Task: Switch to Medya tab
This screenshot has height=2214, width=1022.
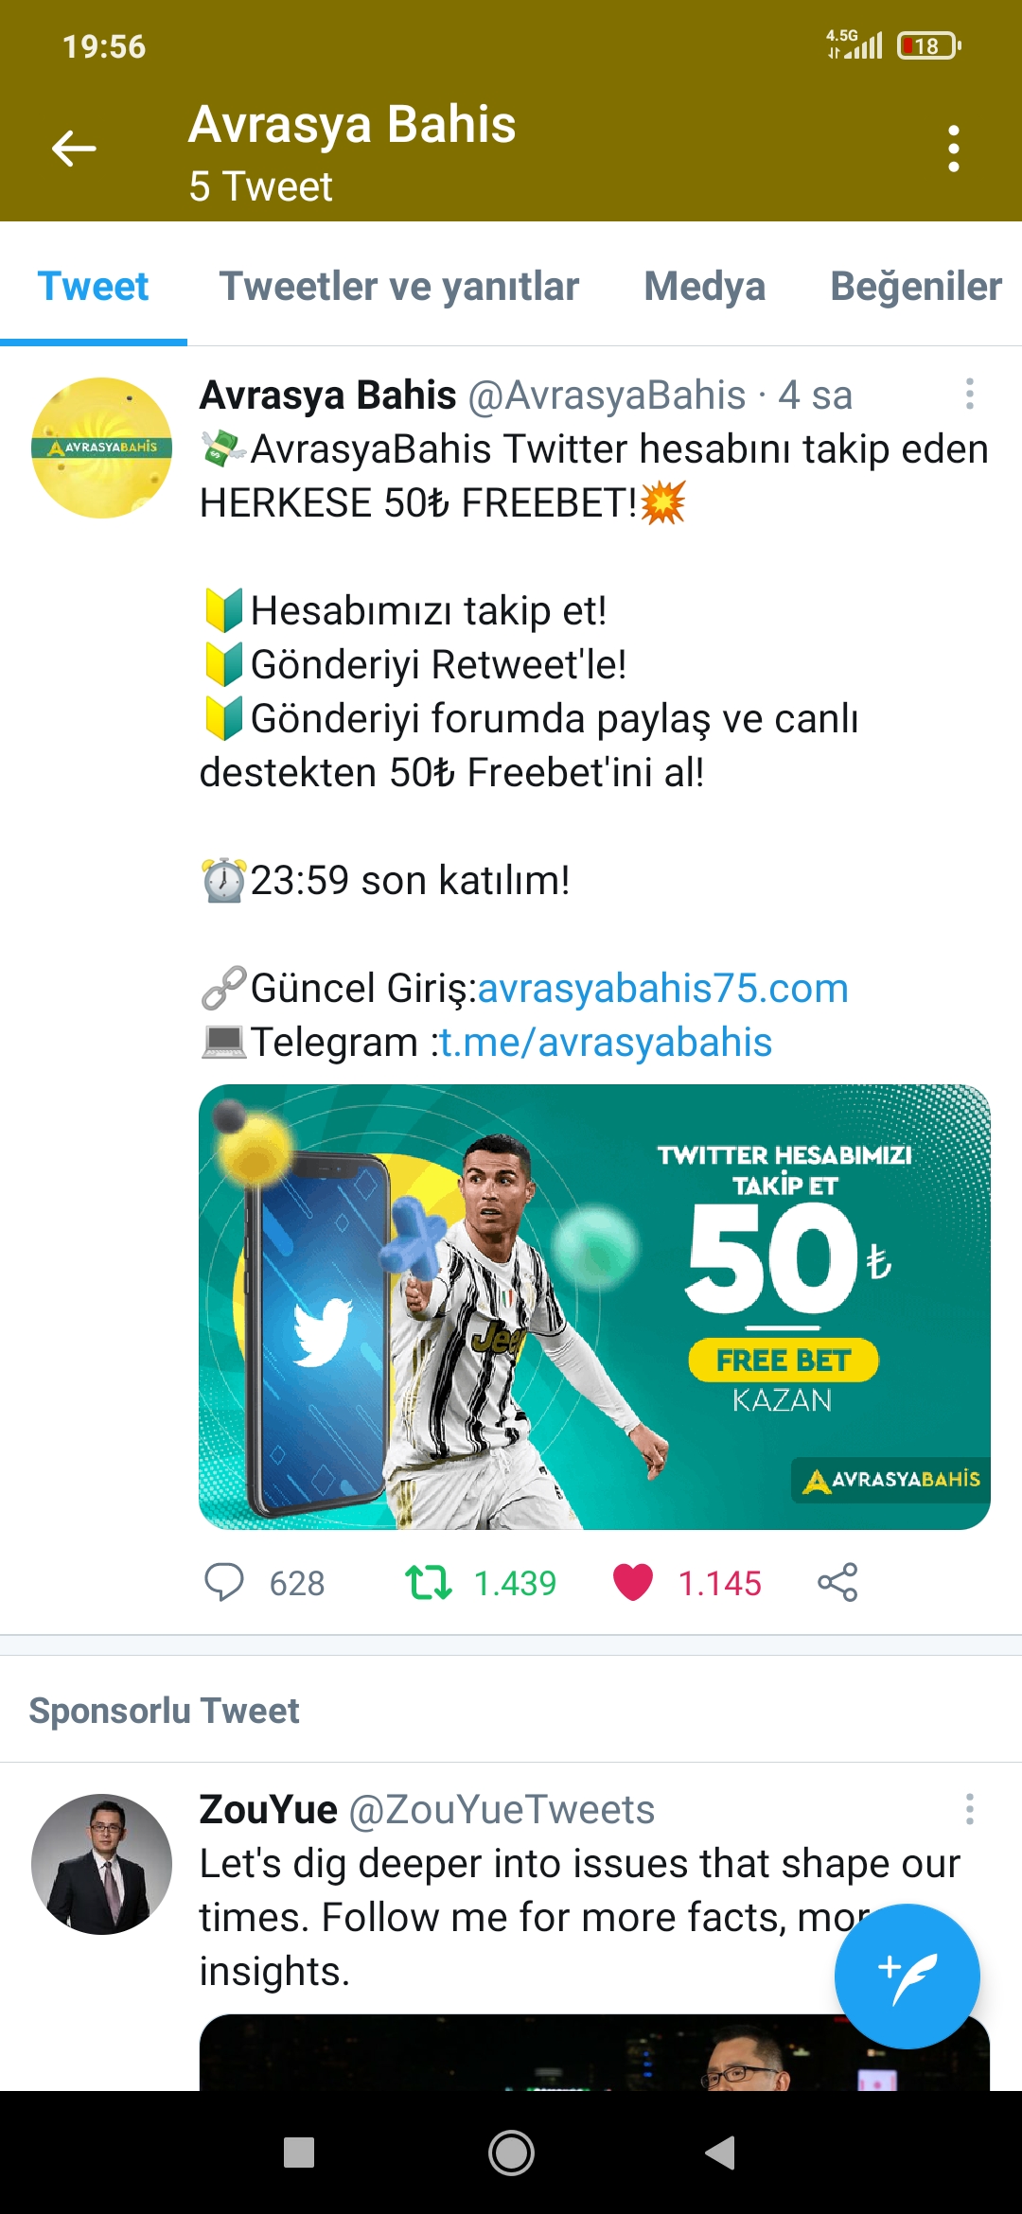Action: tap(704, 286)
